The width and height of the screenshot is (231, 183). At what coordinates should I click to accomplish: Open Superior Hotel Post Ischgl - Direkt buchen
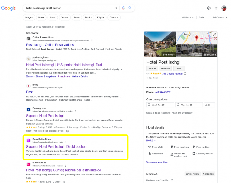(x=56, y=147)
